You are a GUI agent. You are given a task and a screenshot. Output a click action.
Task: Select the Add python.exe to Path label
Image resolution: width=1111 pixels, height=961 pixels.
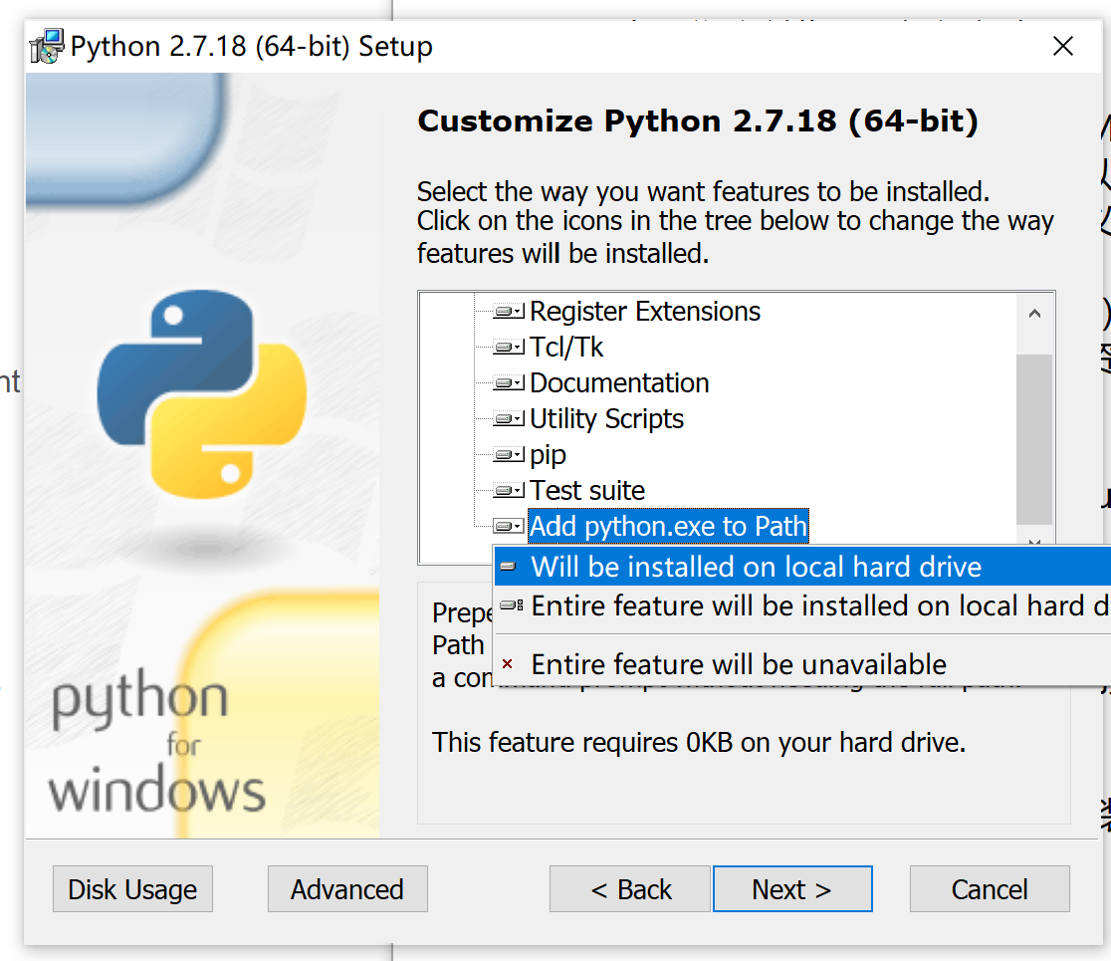point(668,526)
